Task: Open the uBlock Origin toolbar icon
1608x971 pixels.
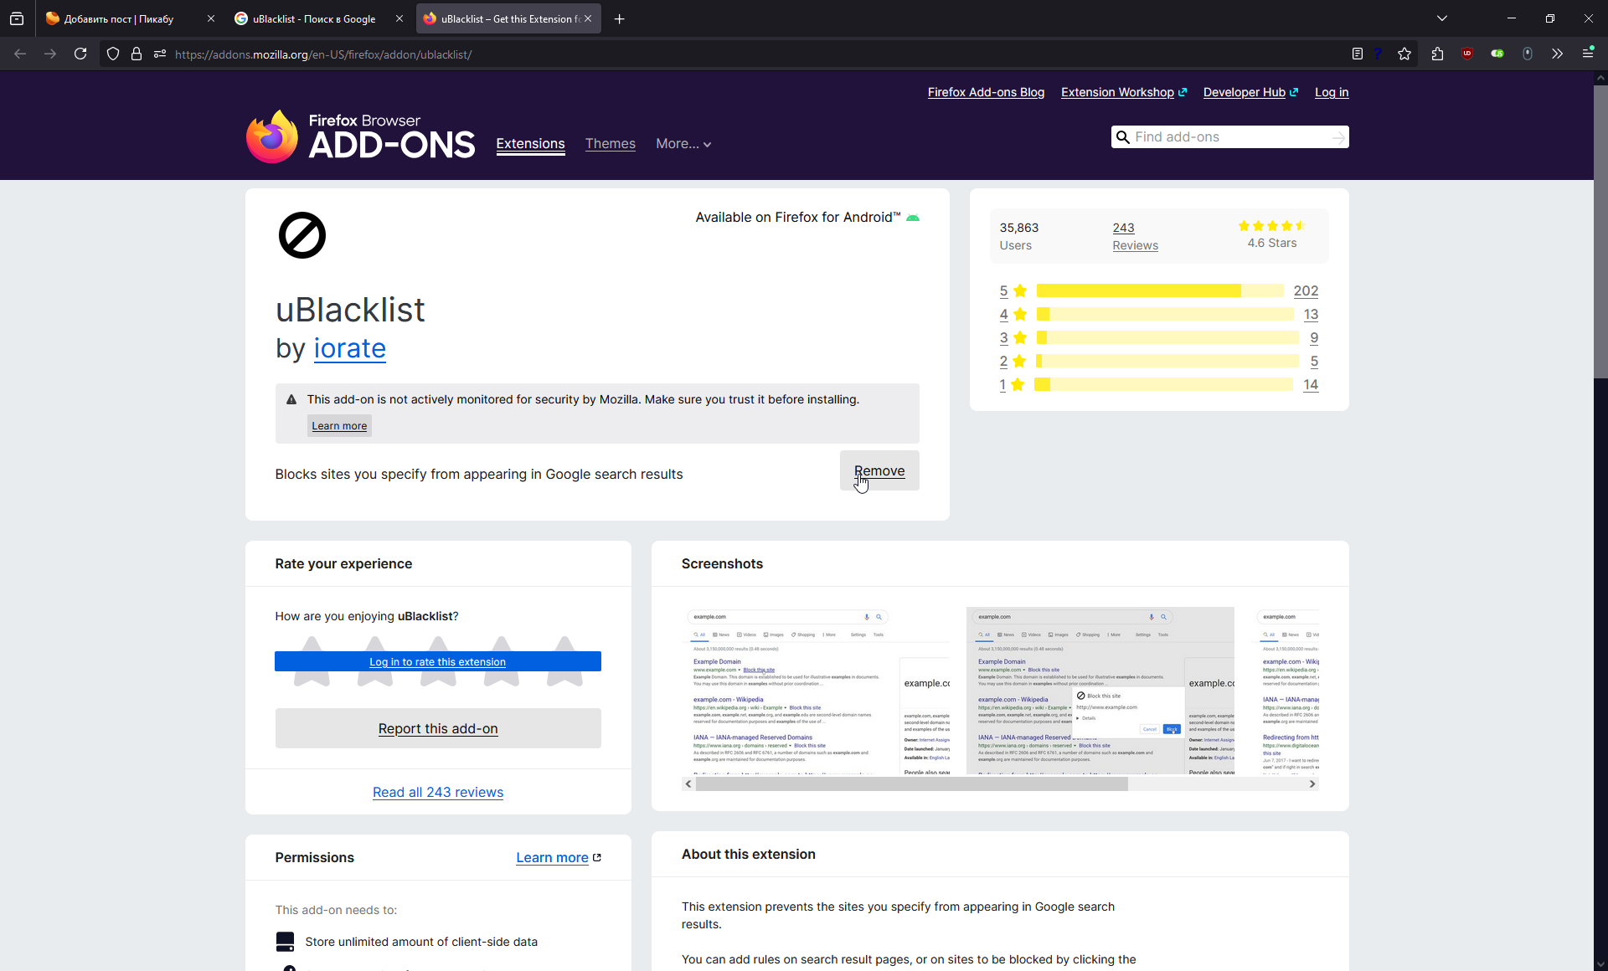Action: pos(1467,54)
